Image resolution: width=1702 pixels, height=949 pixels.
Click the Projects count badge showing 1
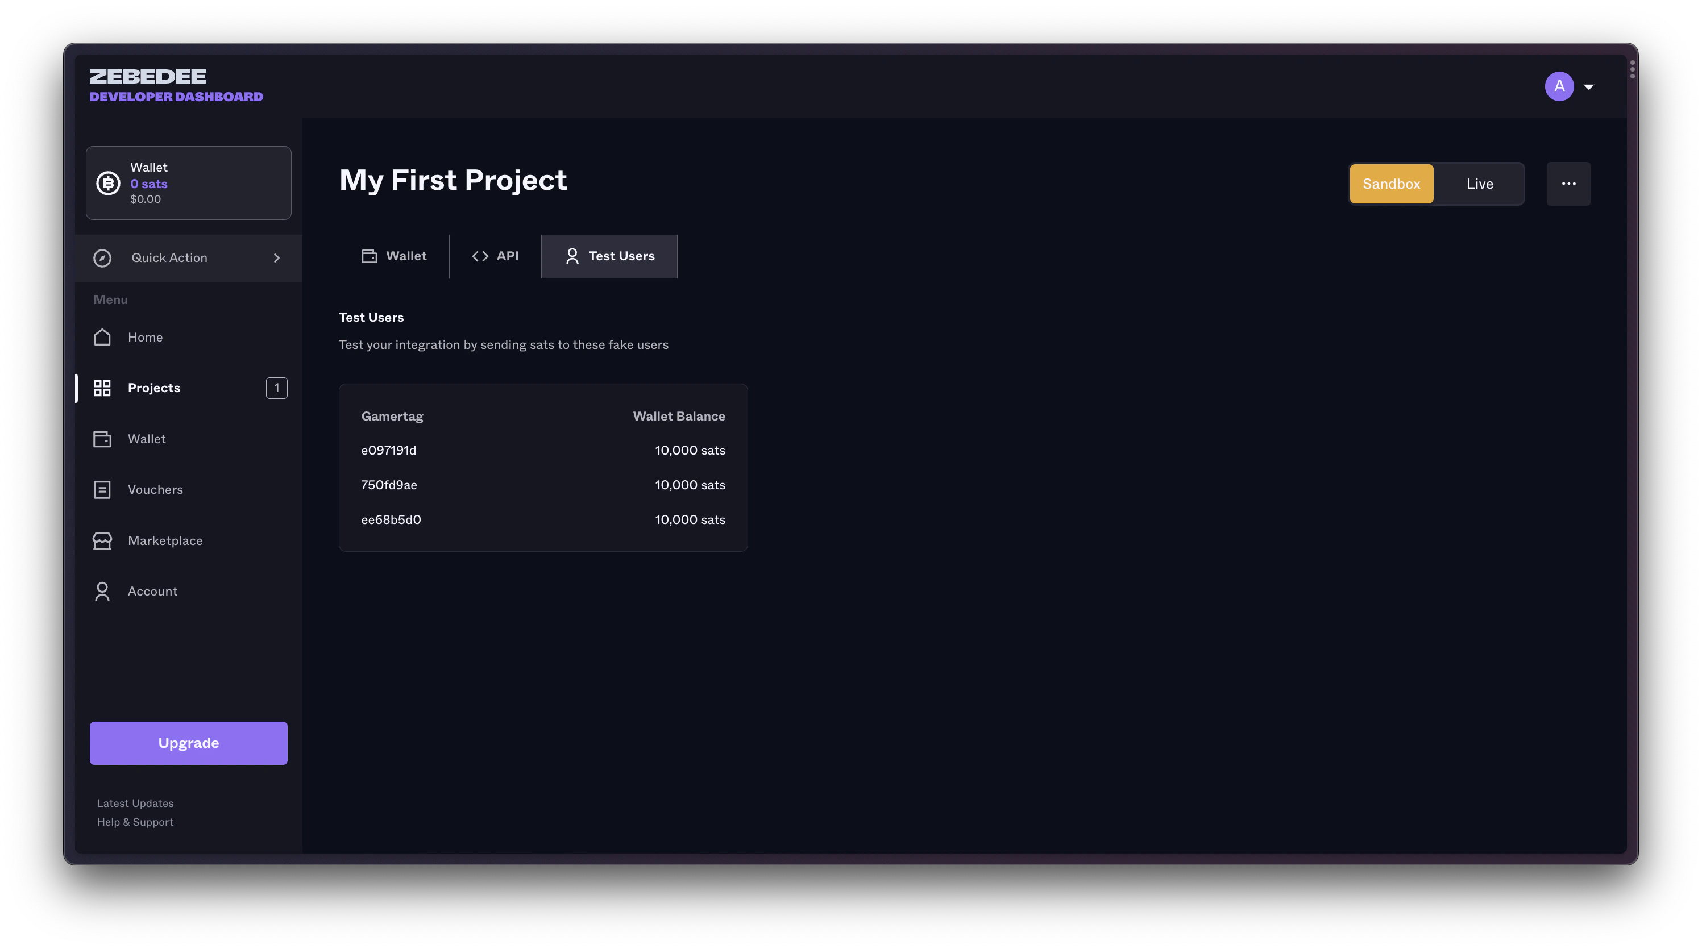click(276, 388)
